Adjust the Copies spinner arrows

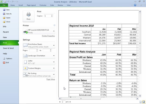click(52, 16)
